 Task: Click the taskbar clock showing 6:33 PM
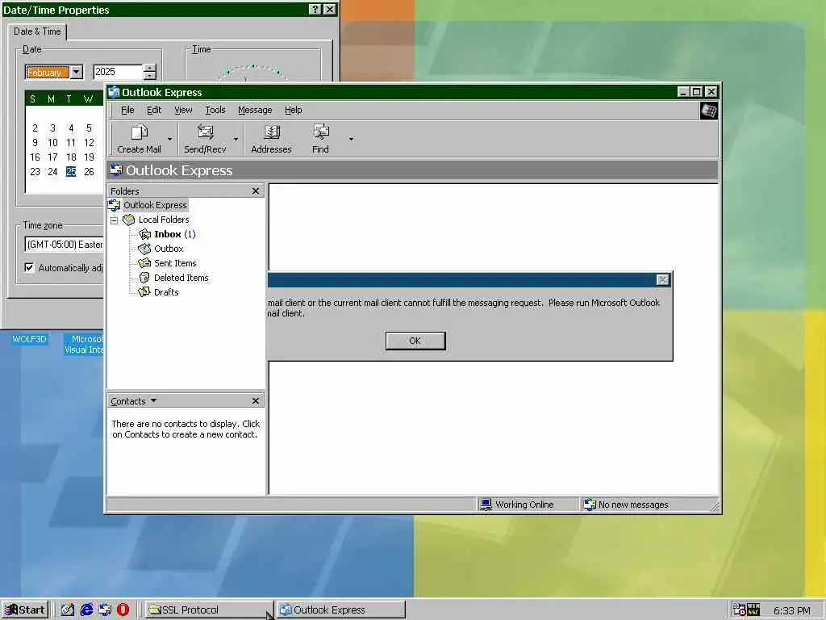point(792,610)
